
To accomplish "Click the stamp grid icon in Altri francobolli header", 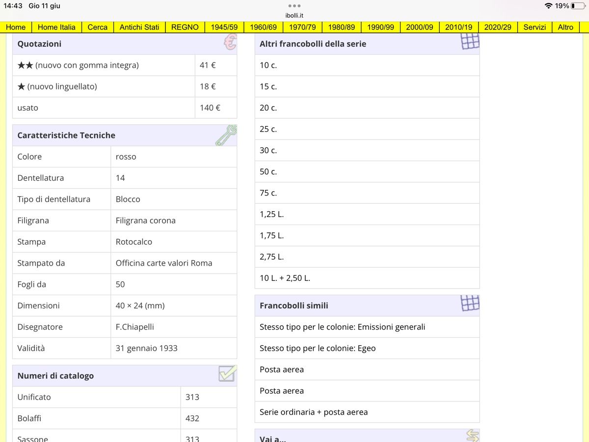I will pos(470,41).
